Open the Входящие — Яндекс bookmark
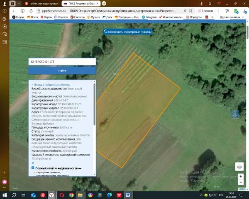The width and height of the screenshot is (249, 199). [x=127, y=17]
